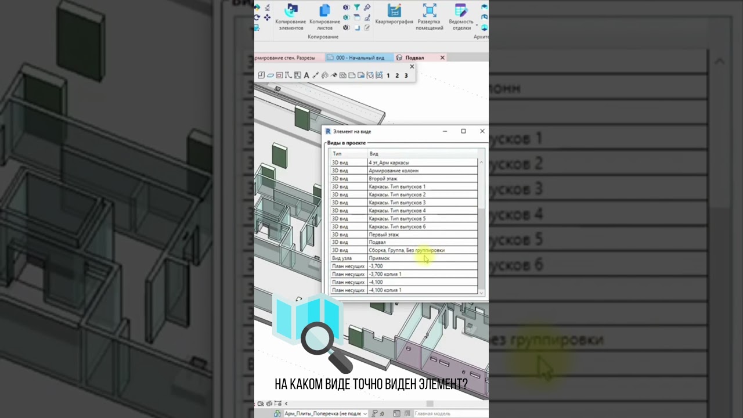Image resolution: width=743 pixels, height=418 pixels.
Task: Collapse view control bar with left chevron
Action: point(286,403)
